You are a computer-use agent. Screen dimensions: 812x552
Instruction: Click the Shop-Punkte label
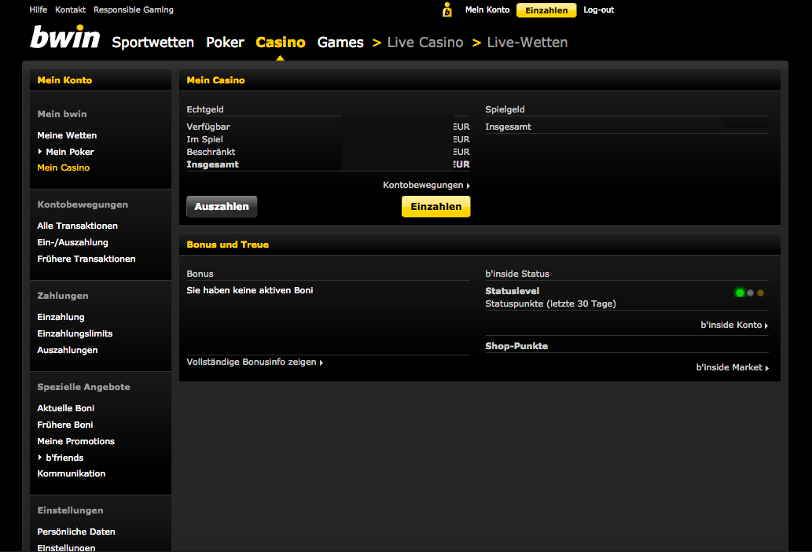point(516,346)
